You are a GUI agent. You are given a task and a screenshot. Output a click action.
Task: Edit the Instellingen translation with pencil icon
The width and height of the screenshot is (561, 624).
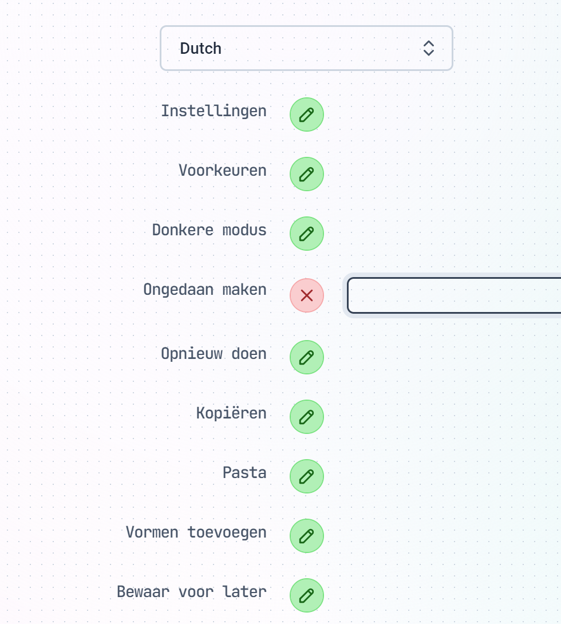pyautogui.click(x=306, y=114)
